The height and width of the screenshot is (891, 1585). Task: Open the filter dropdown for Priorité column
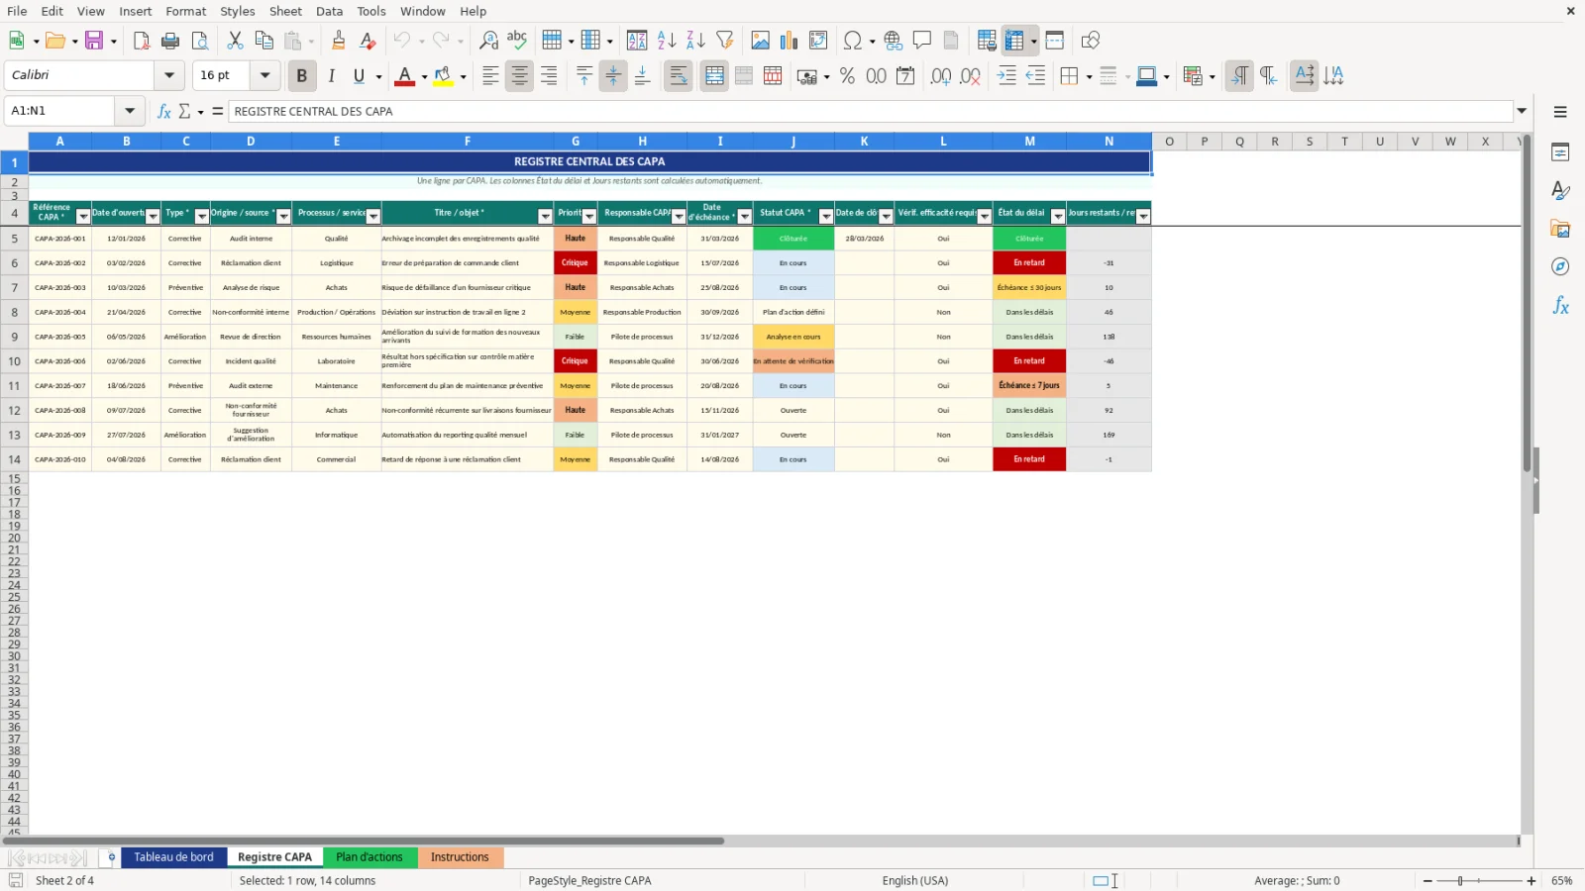click(589, 217)
